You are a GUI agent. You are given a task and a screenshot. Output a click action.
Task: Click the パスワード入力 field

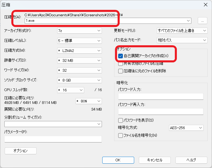click(x=161, y=96)
